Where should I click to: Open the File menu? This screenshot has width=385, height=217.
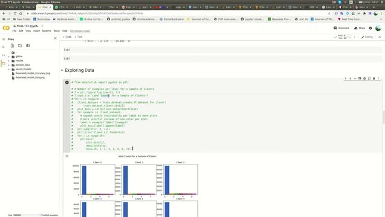[x=14, y=31]
